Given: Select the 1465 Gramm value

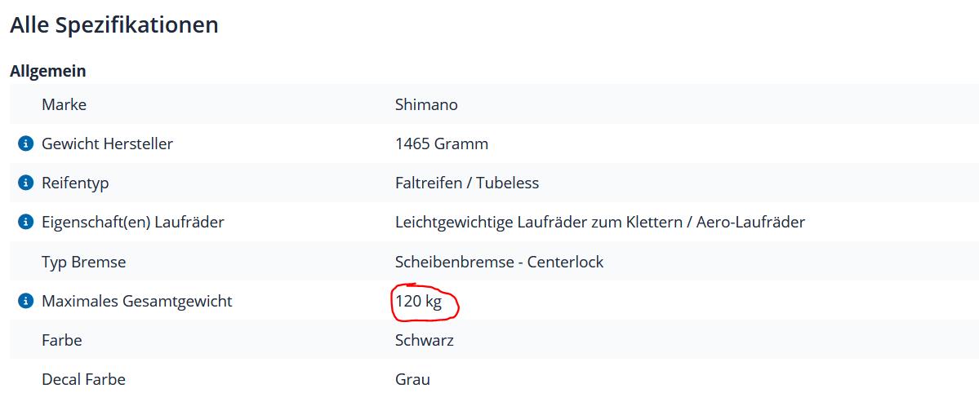Looking at the screenshot, I should (x=441, y=144).
